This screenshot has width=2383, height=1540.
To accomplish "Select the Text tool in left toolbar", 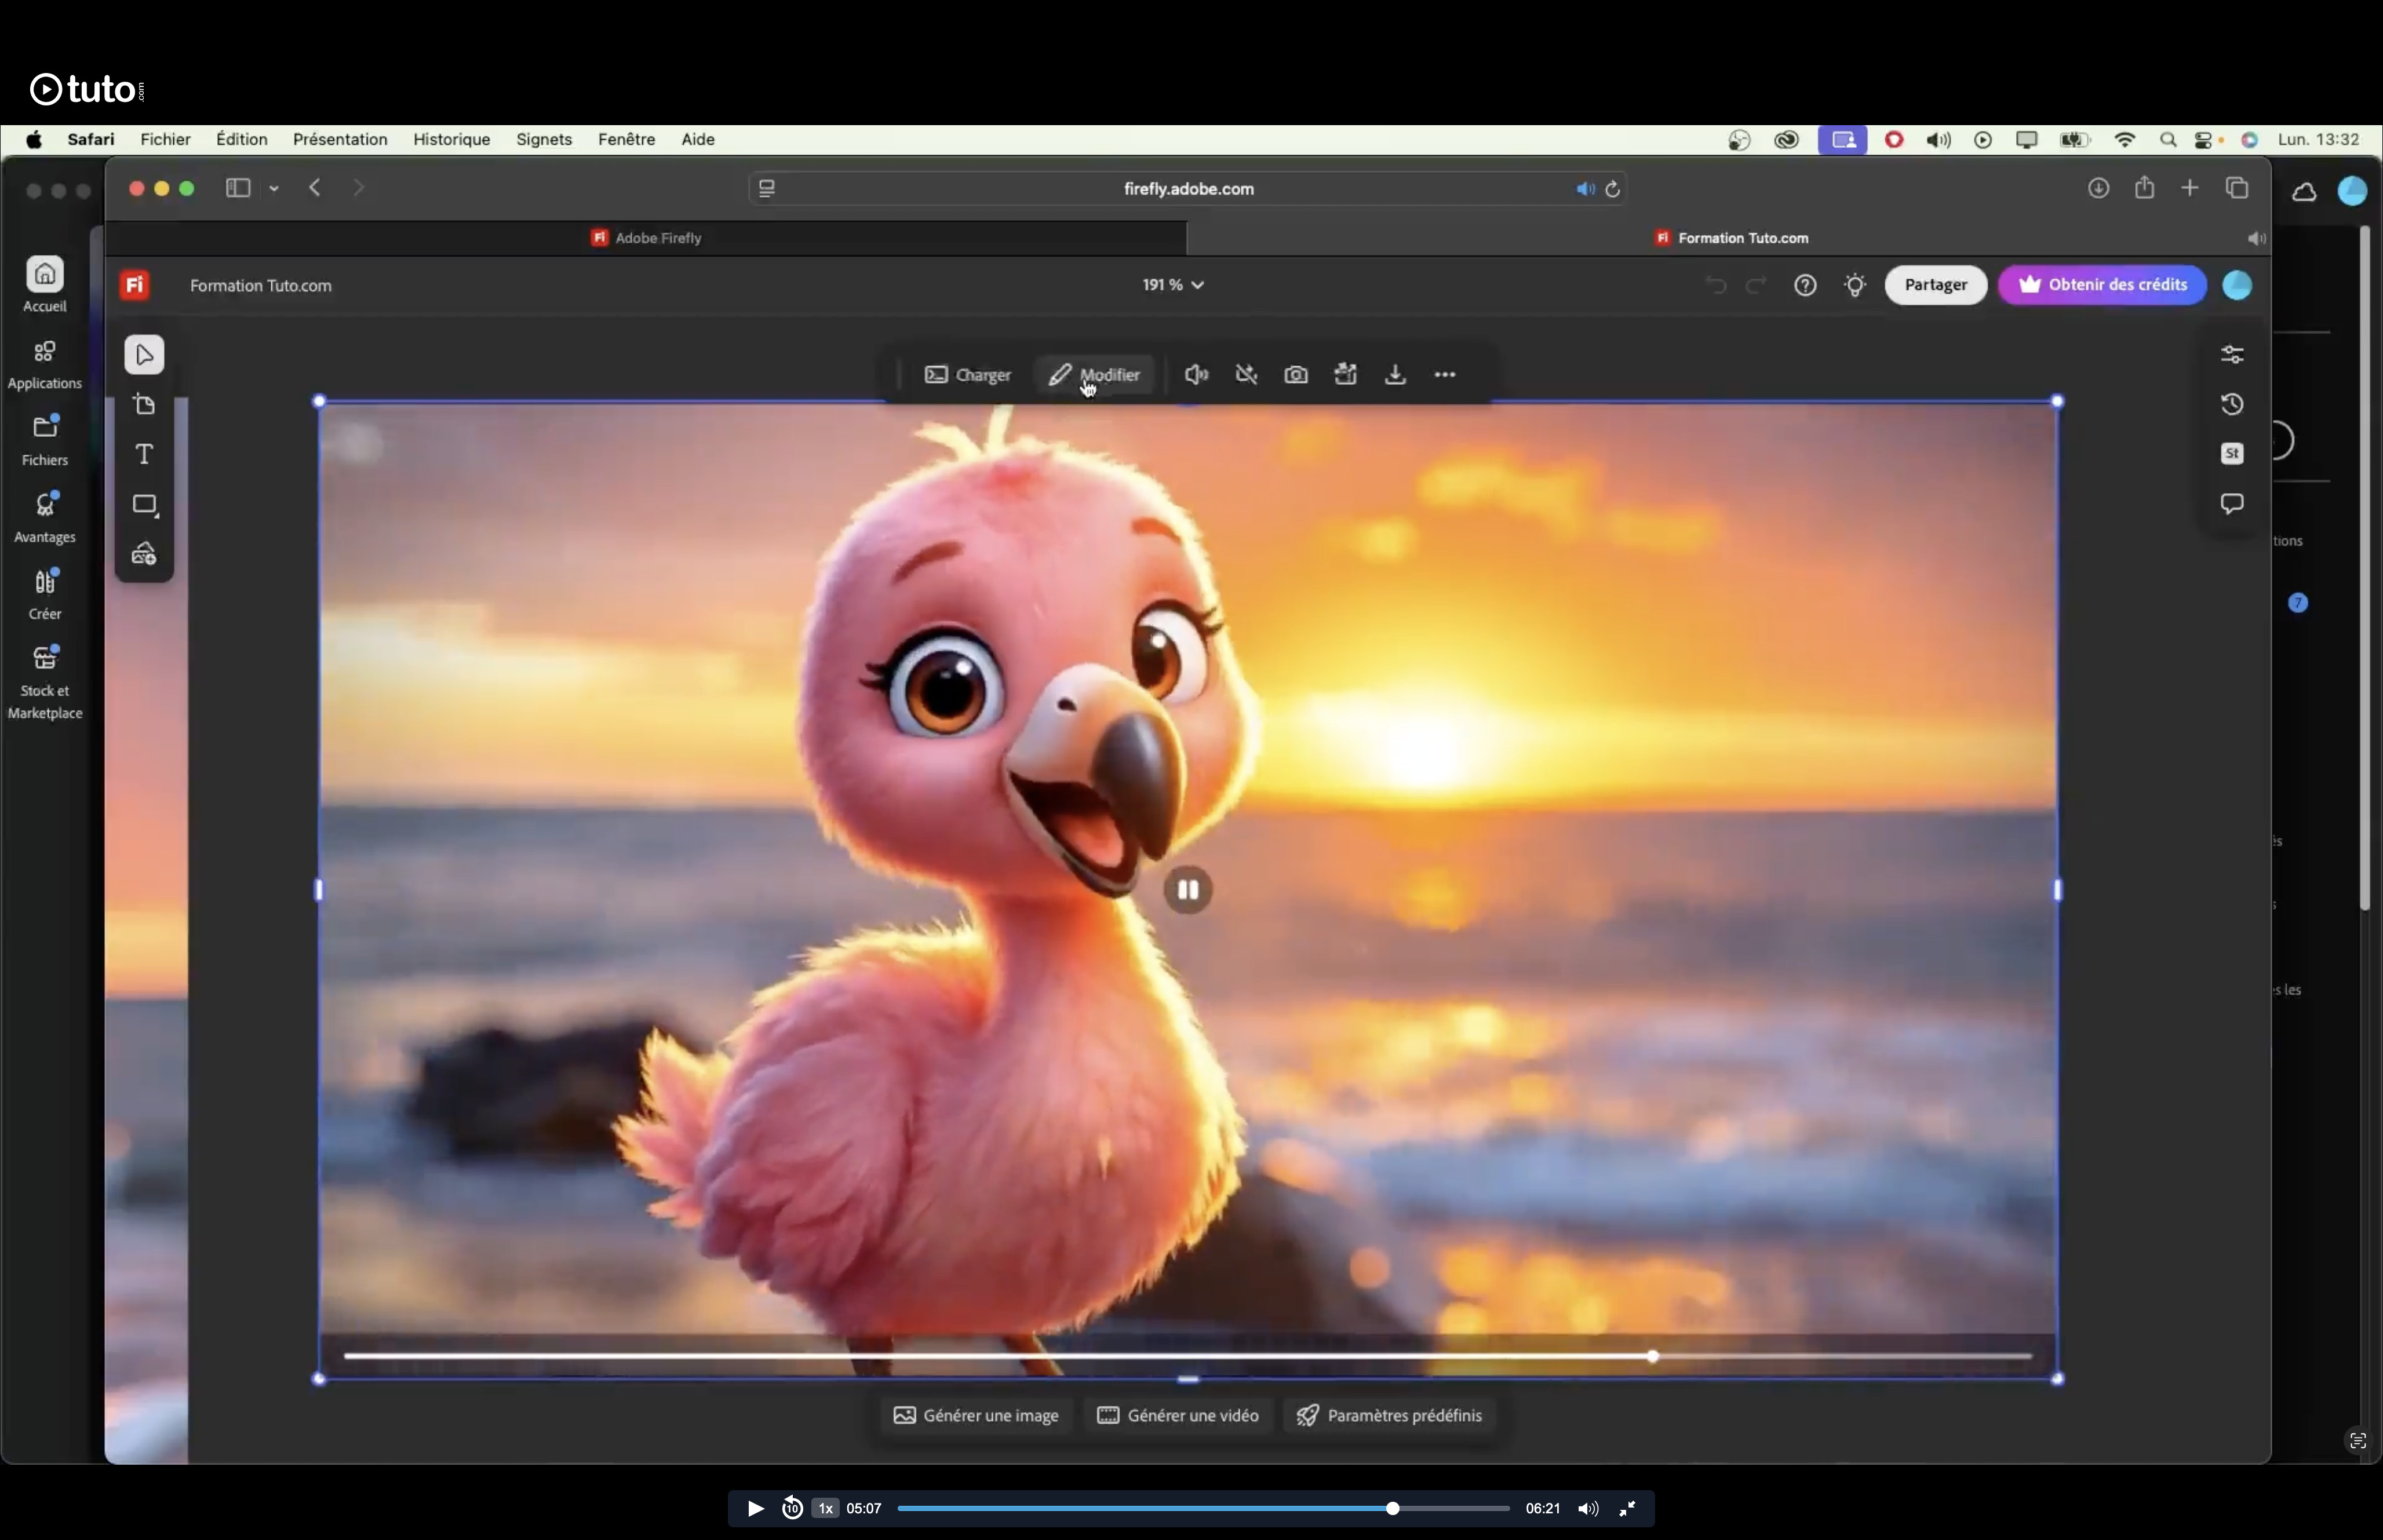I will [144, 455].
